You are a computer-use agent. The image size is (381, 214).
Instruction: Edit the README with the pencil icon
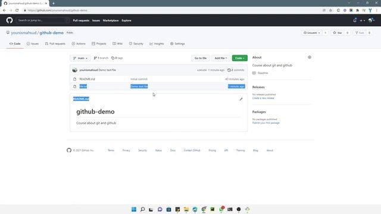tap(241, 99)
